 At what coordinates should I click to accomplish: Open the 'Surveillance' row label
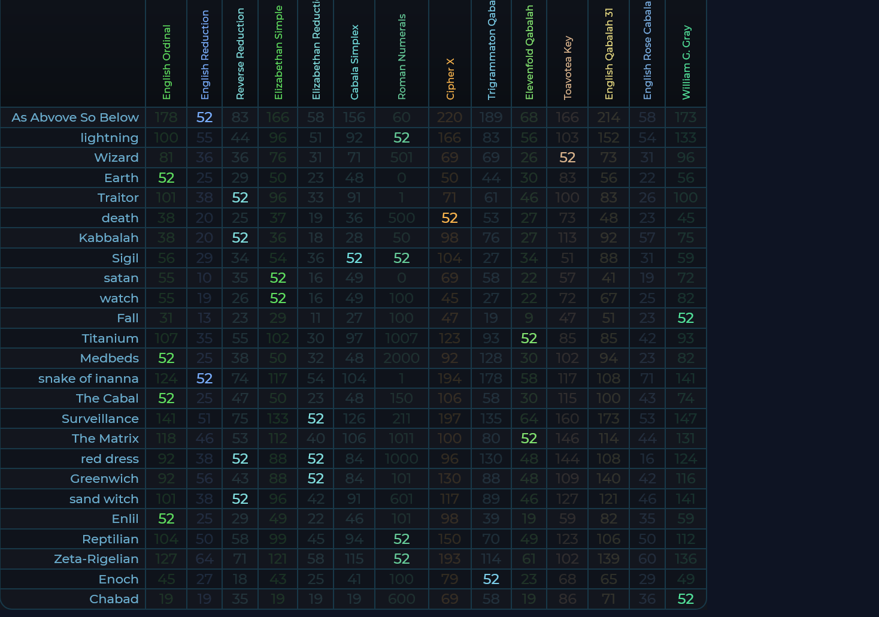tap(100, 419)
